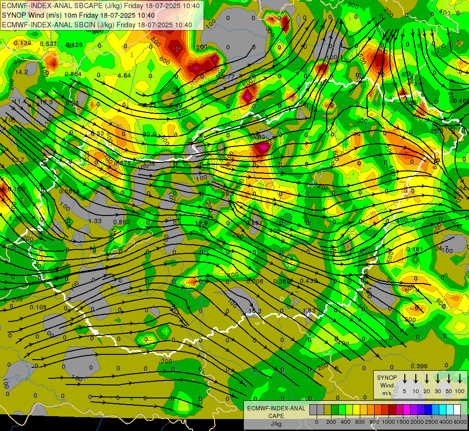
Task: Click the '0.108' station value on map
Action: [38, 307]
